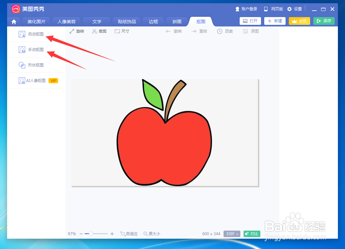Screen dimensions: 345x249
Task: Switch to the 美化图片 tab
Action: pos(36,21)
